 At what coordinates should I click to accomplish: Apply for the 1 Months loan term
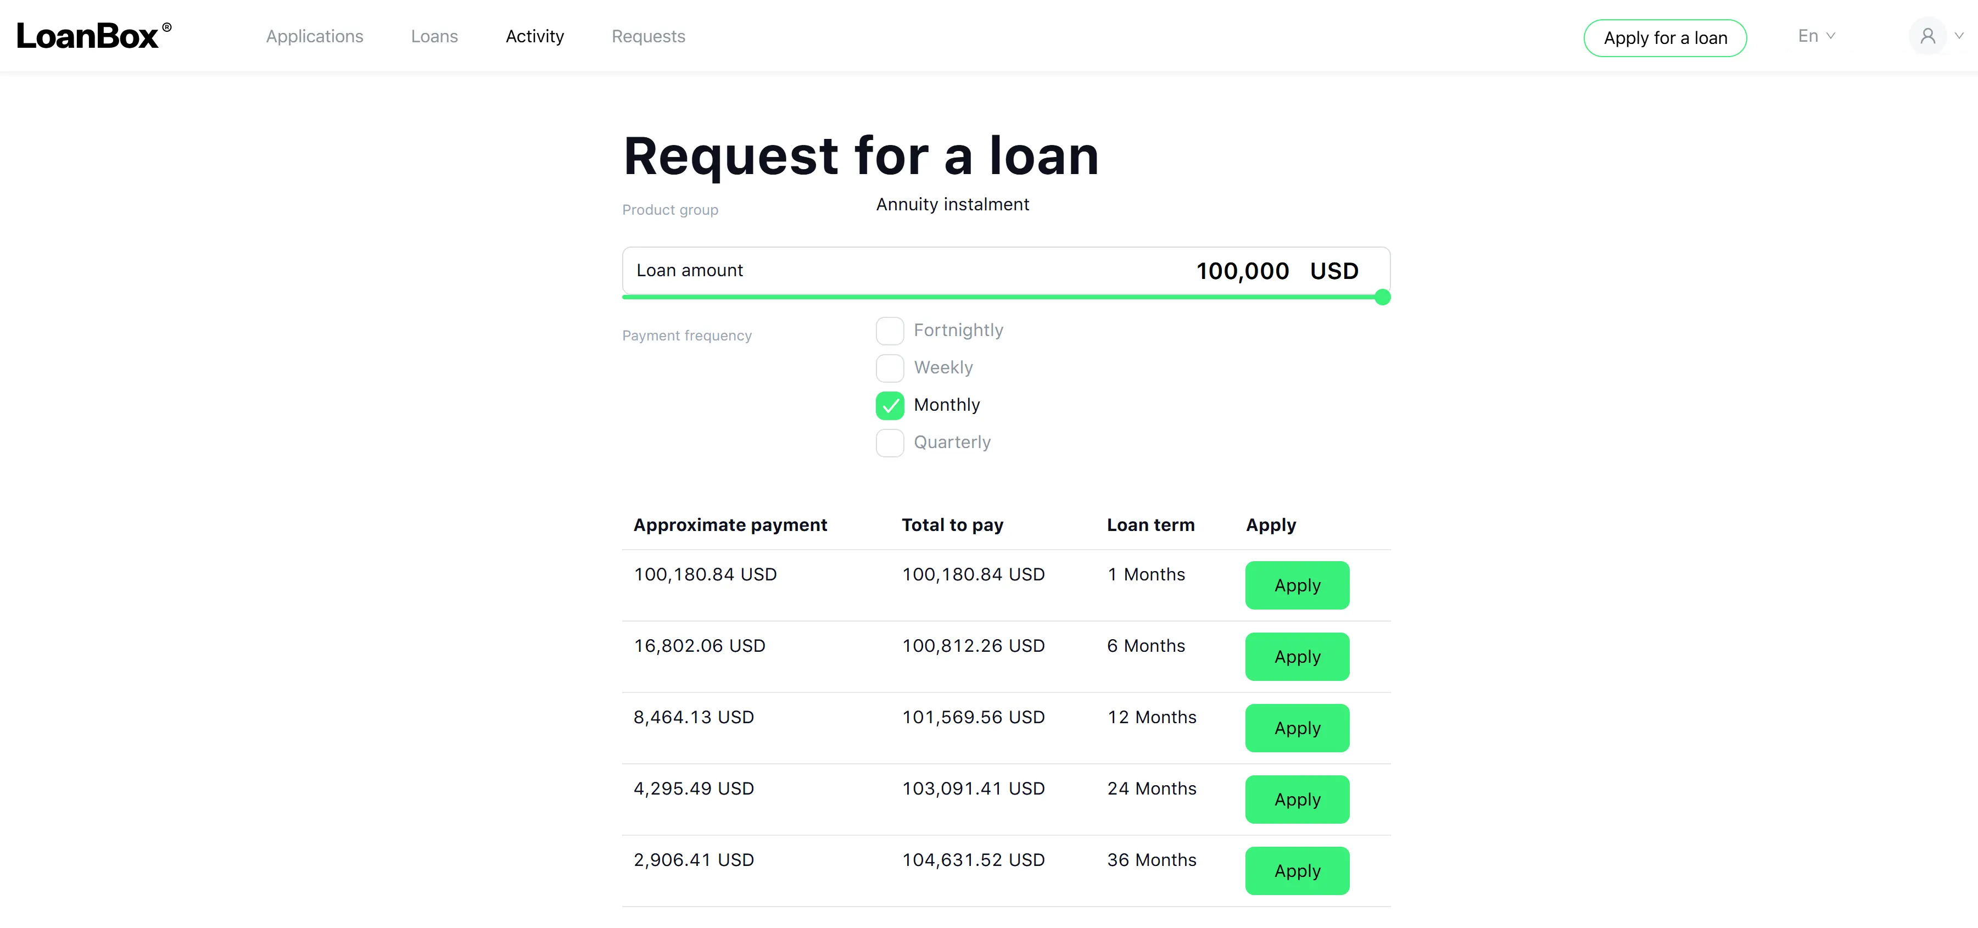[1297, 585]
